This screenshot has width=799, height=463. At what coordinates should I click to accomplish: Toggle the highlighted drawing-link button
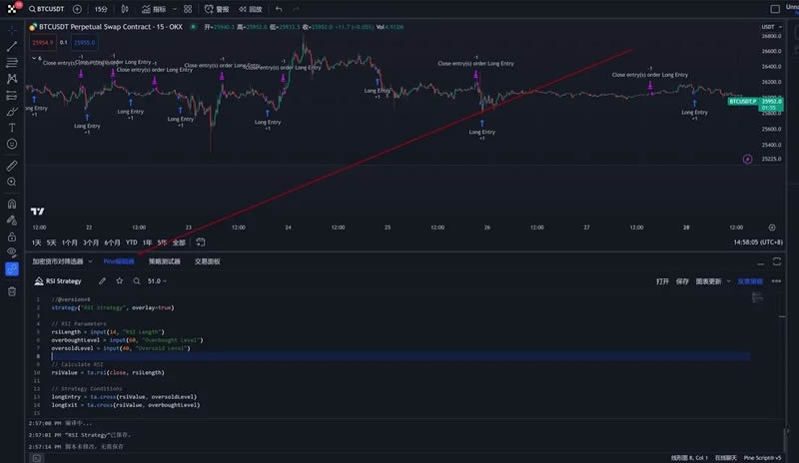pyautogui.click(x=12, y=269)
